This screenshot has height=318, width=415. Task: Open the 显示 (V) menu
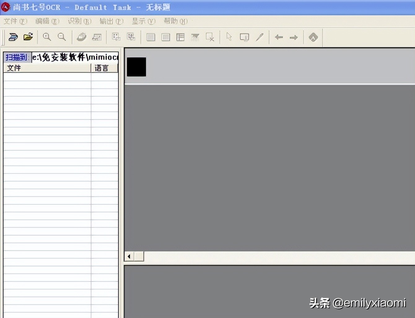point(144,21)
